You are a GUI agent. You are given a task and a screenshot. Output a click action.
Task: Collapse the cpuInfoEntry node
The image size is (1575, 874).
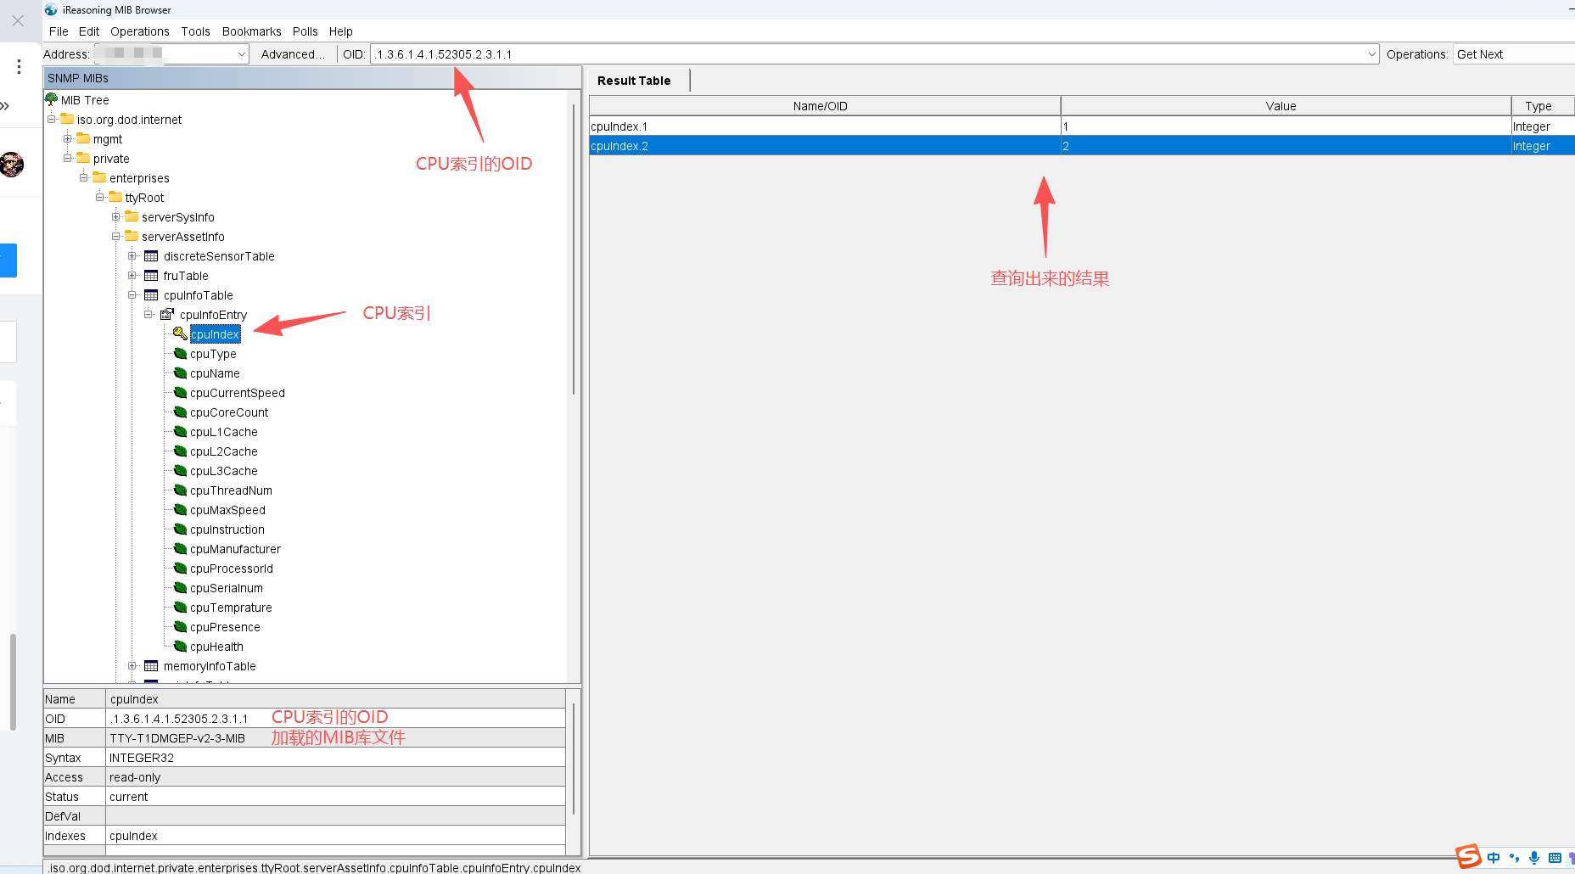coord(149,314)
